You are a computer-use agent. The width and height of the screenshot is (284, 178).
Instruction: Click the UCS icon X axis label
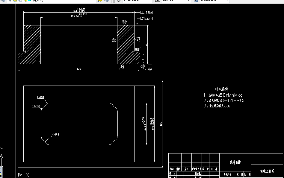pos(27,175)
